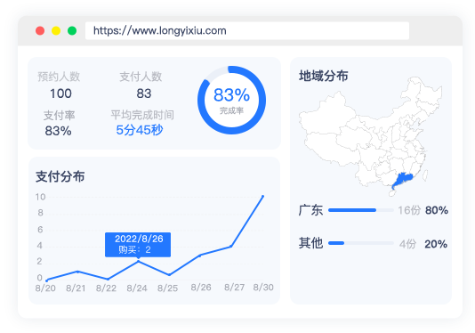Focus the URL address bar
The image size is (475, 333).
point(247,30)
